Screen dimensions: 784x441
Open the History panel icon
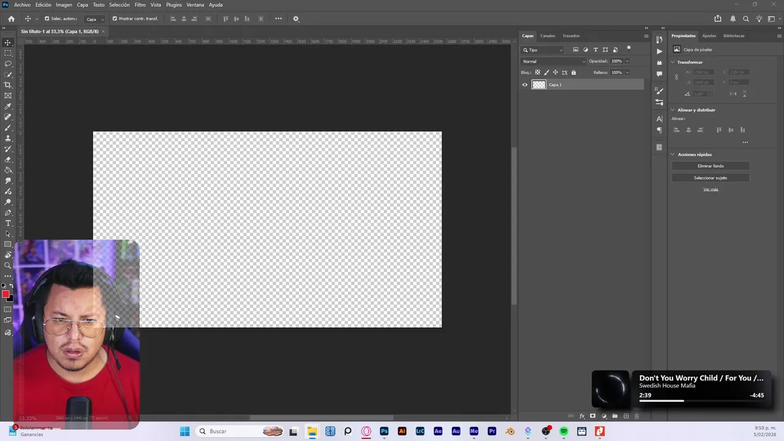(x=659, y=40)
